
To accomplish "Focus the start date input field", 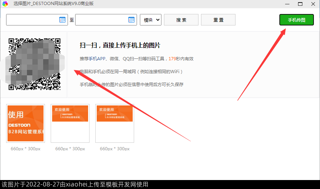I will [32, 20].
